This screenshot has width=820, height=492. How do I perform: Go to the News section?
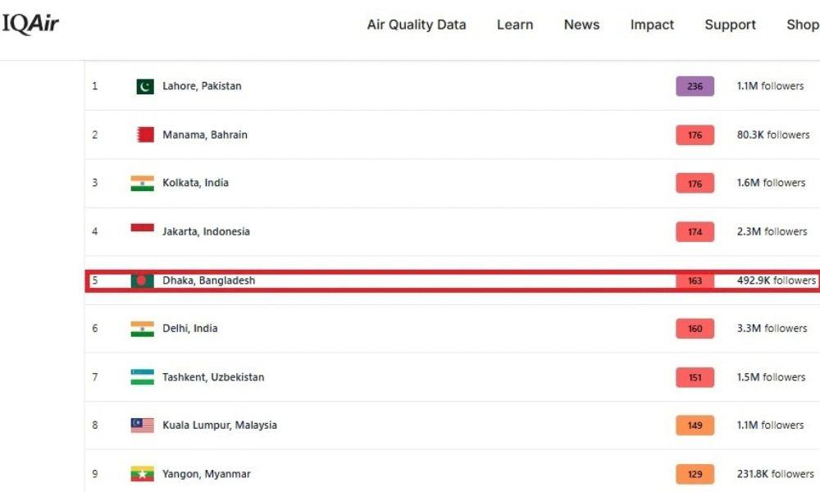(x=581, y=25)
